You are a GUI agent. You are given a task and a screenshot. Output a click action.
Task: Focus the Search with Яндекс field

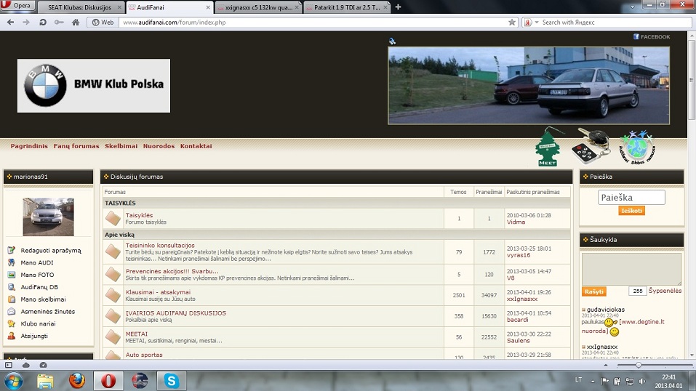pos(615,23)
